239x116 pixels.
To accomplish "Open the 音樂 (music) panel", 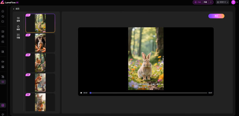I will [x=18, y=19].
